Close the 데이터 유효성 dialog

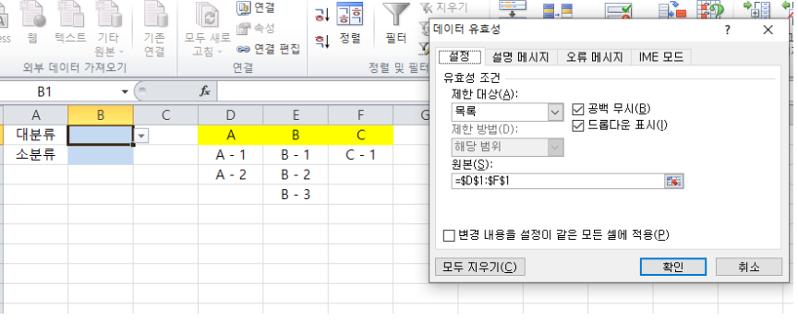(768, 30)
